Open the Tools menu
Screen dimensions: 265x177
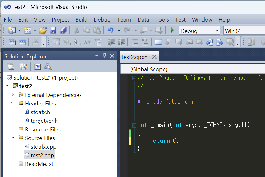(x=162, y=20)
